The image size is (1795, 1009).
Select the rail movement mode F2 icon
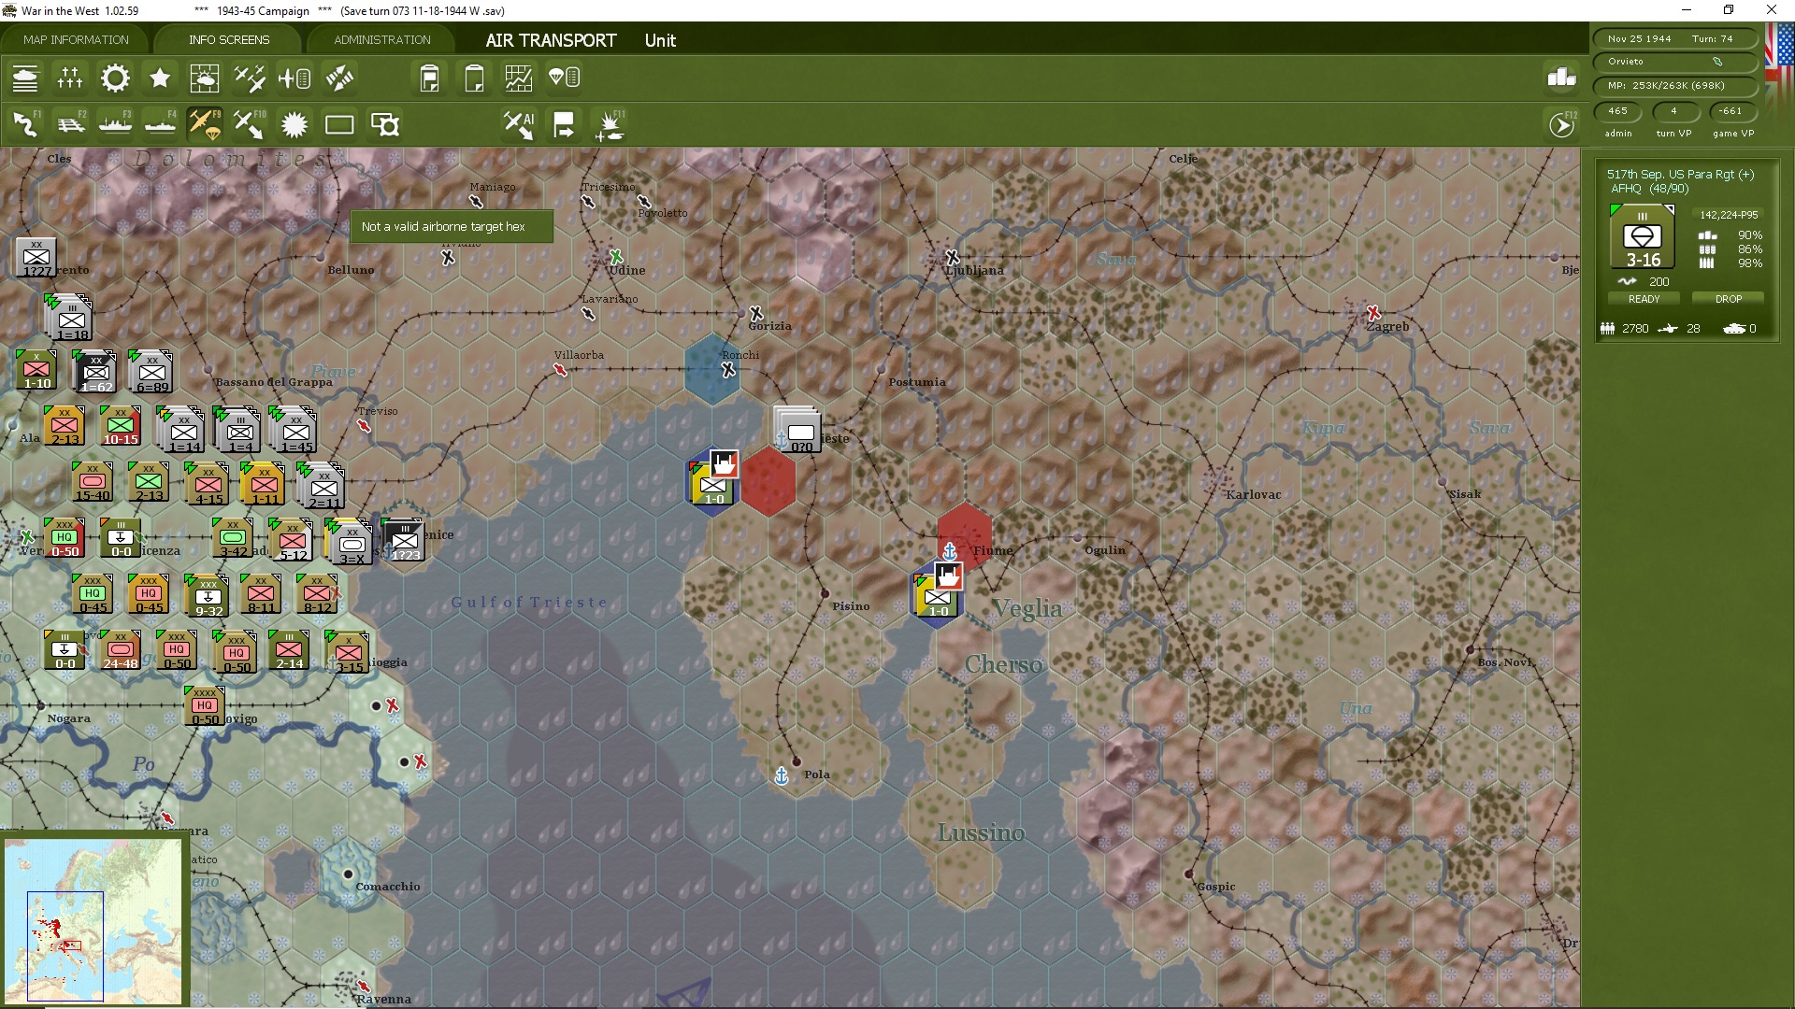[x=70, y=124]
